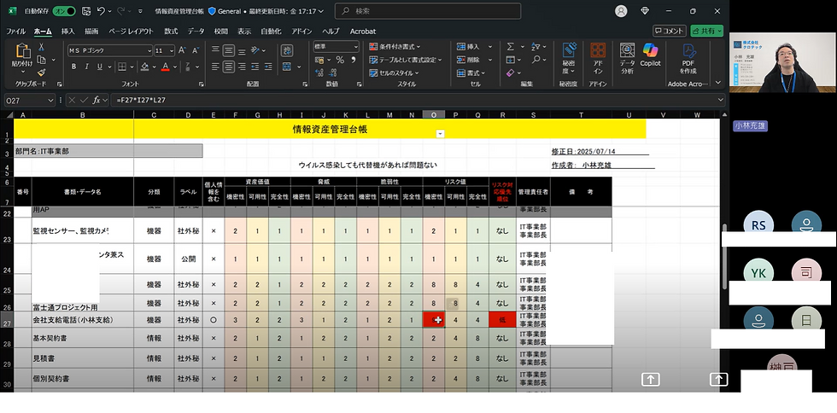Image resolution: width=837 pixels, height=413 pixels.
Task: Switch to the Data (データ) tab
Action: click(x=196, y=32)
